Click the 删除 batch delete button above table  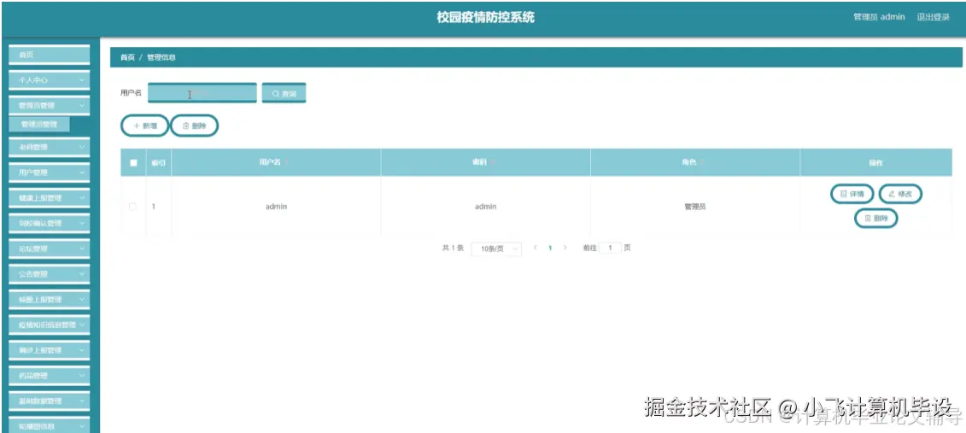tap(194, 126)
